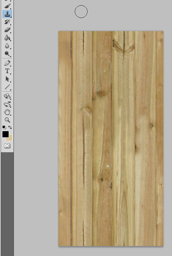Select the Brush tool

tap(7, 6)
